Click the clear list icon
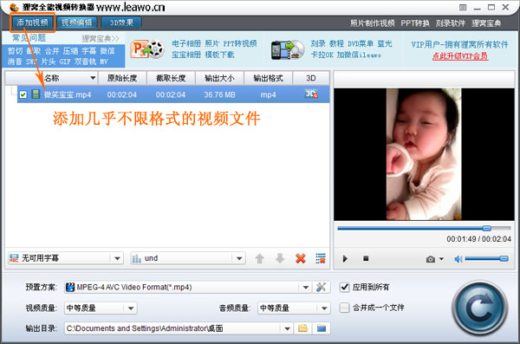 coord(321,258)
